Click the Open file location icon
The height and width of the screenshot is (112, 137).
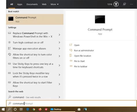coord(71,55)
